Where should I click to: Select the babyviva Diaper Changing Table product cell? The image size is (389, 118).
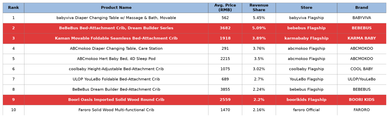coord(116,18)
